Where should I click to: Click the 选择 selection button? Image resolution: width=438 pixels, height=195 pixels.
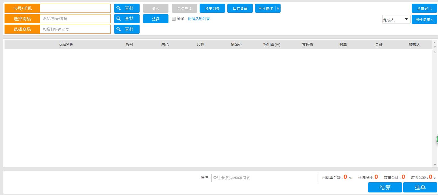click(x=155, y=18)
